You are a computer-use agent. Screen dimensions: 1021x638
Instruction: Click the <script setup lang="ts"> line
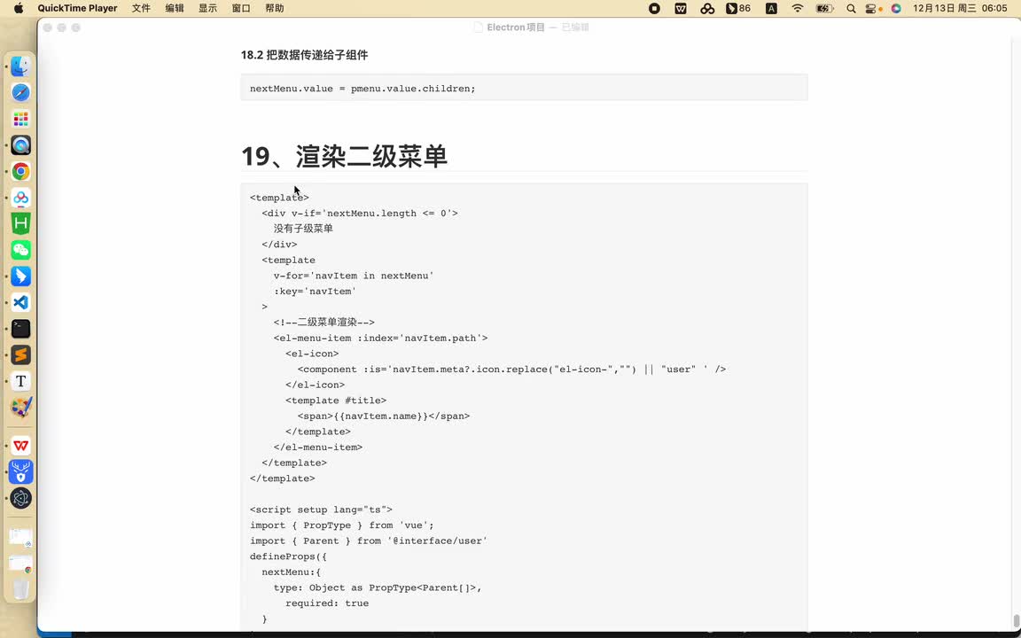(321, 510)
